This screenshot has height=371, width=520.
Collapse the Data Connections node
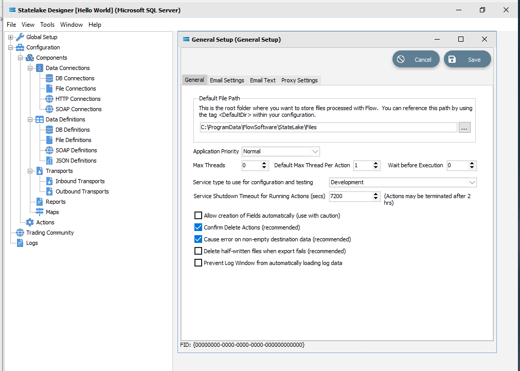[30, 68]
